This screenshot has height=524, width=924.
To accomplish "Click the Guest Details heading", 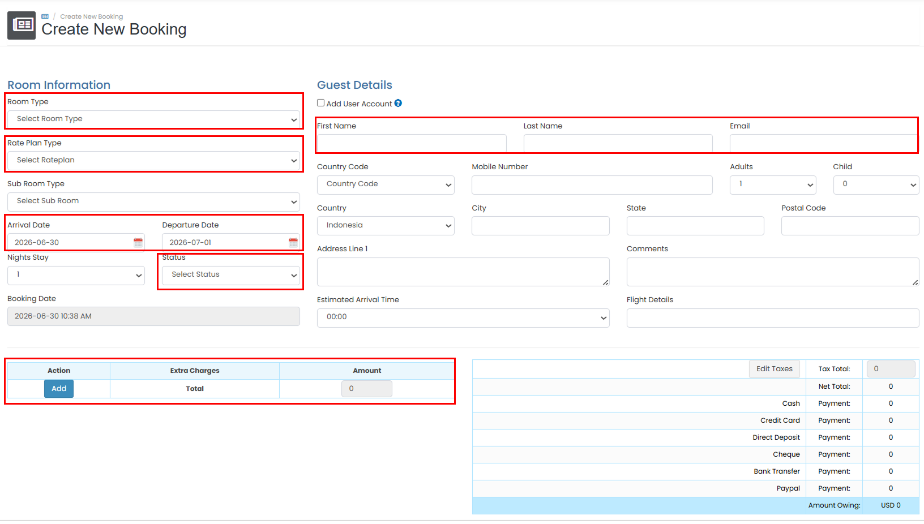I will [x=354, y=85].
